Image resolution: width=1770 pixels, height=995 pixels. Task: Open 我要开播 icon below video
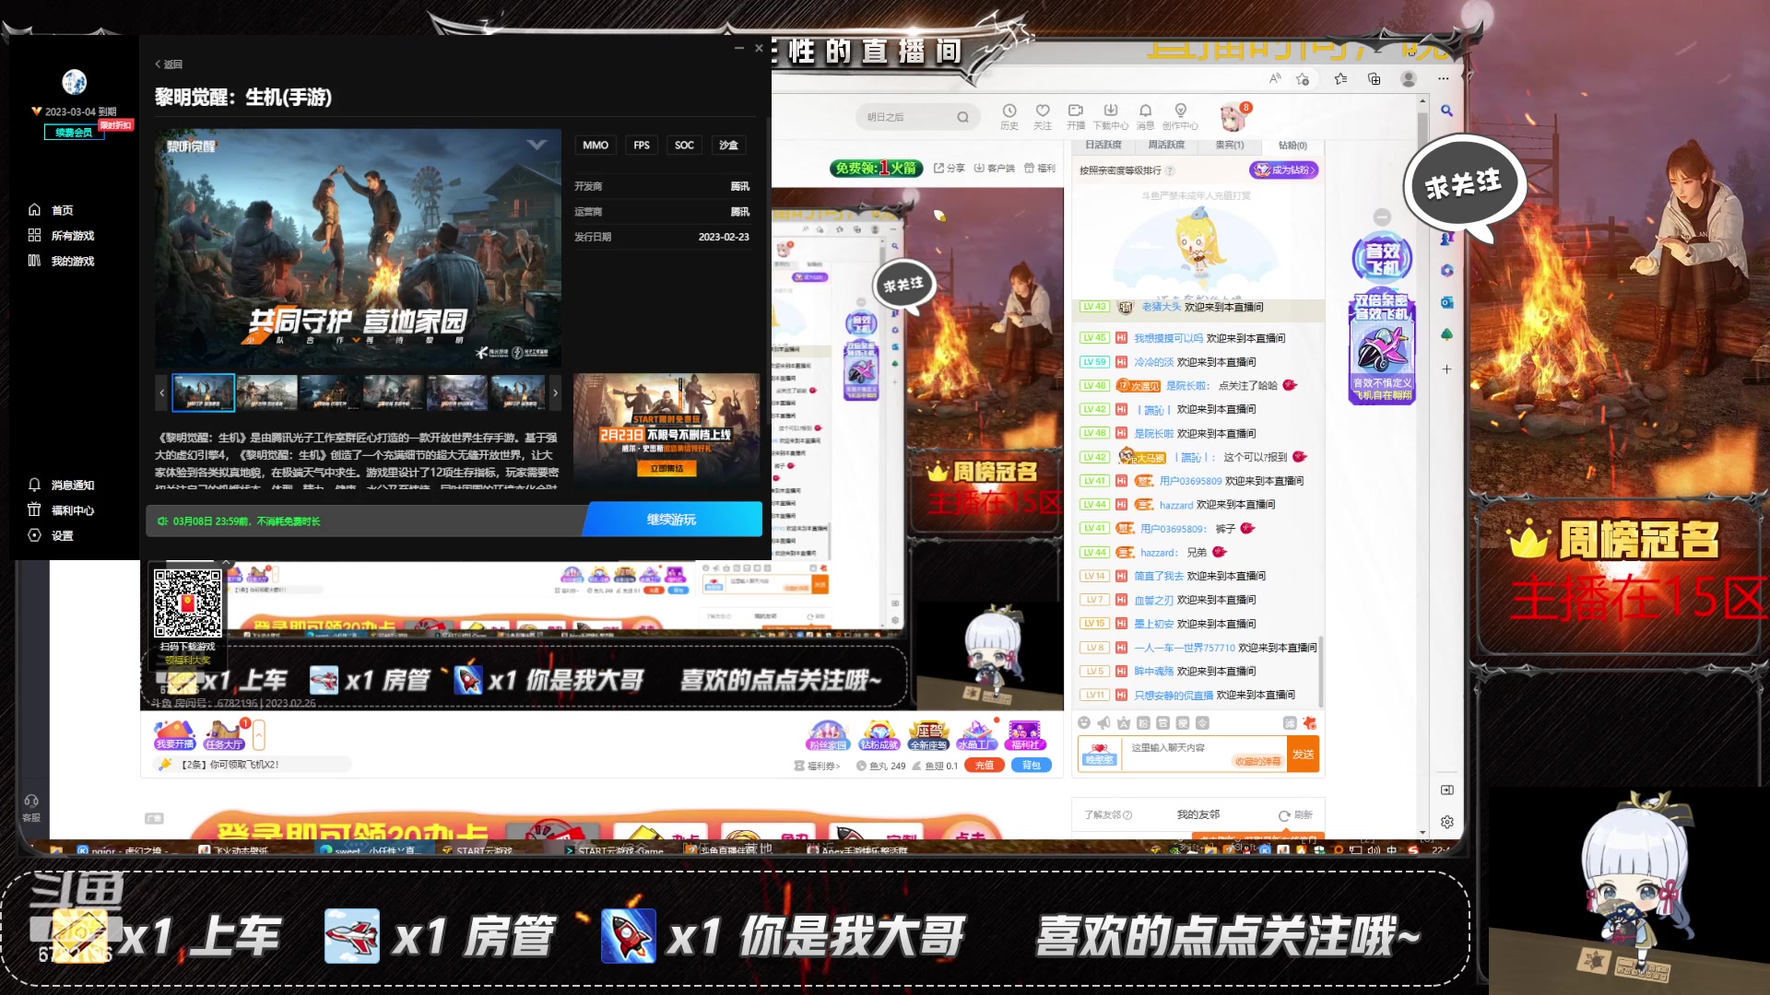click(174, 735)
